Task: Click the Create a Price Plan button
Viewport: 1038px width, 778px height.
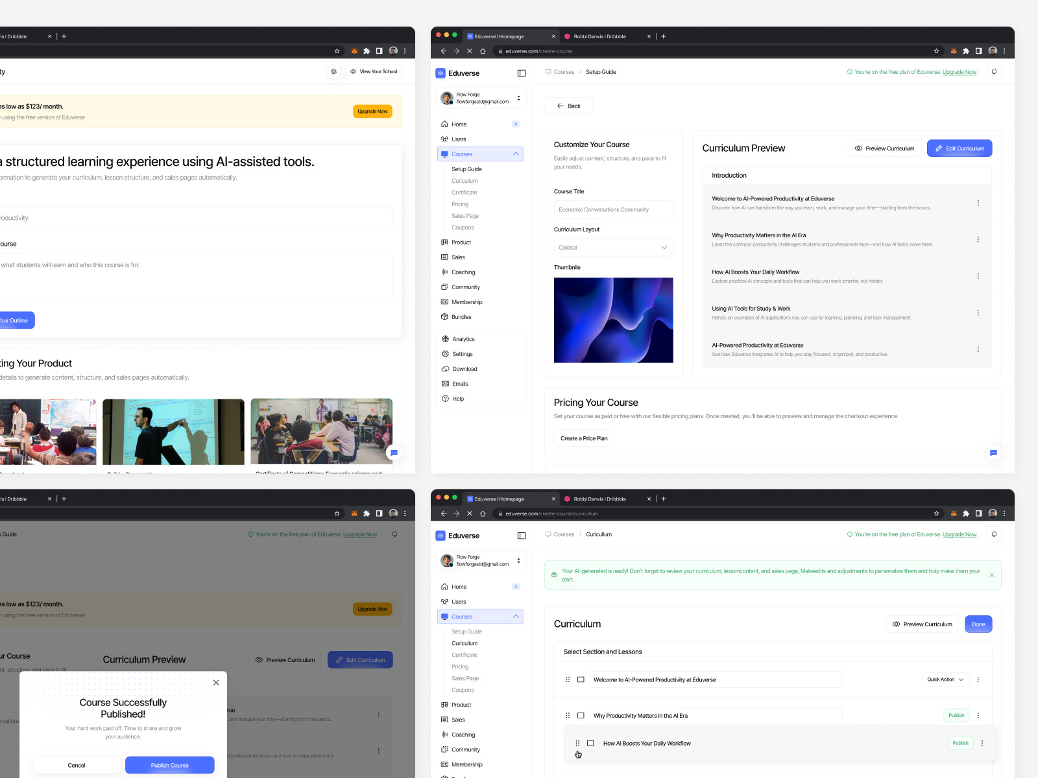Action: [584, 438]
